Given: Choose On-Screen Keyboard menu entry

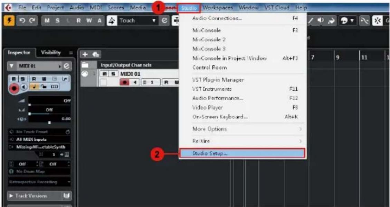Looking at the screenshot, I should (x=242, y=117).
